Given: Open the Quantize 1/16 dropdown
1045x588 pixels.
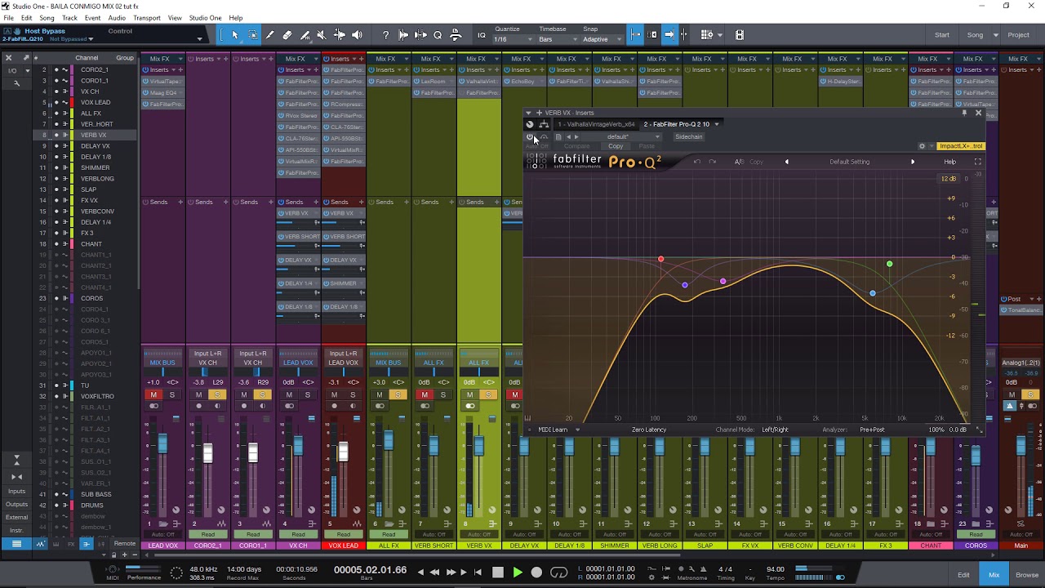Looking at the screenshot, I should [x=512, y=39].
